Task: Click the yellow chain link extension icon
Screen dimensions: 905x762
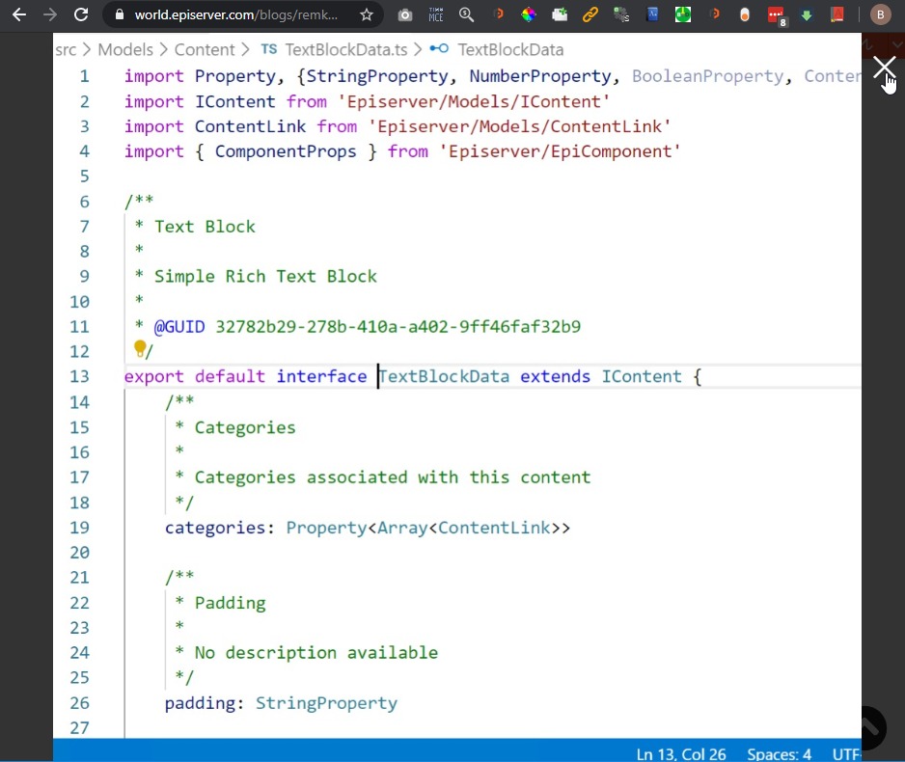Action: click(x=590, y=14)
